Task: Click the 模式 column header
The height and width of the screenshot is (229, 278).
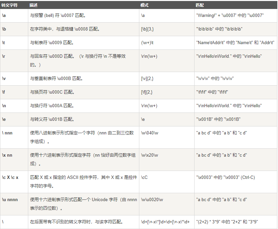Action: pyautogui.click(x=144, y=5)
